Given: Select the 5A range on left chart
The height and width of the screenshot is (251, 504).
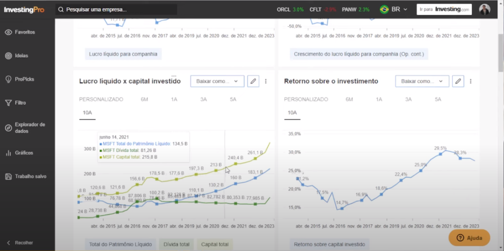Looking at the screenshot, I should point(233,99).
